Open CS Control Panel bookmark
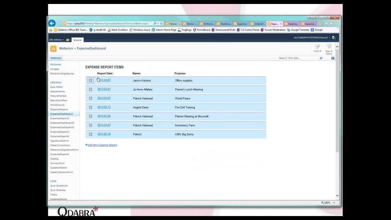Image resolution: width=391 pixels, height=220 pixels. [x=248, y=30]
